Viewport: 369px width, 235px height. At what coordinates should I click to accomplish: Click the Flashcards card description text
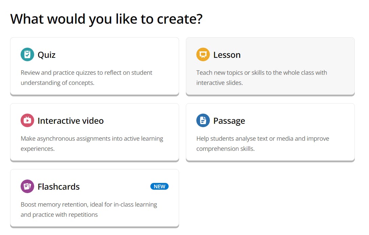(89, 209)
